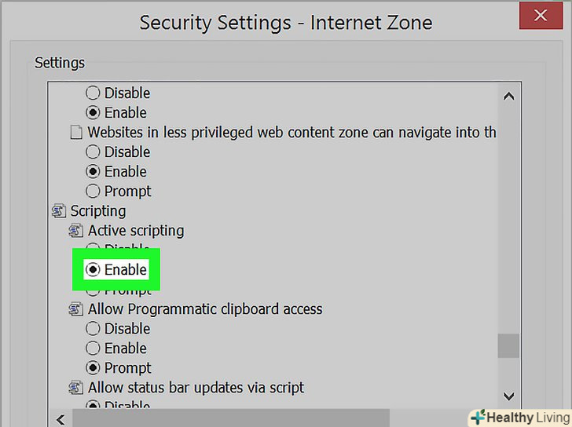Viewport: 572px width, 427px height.
Task: Click the Active scripting label
Action: click(136, 231)
